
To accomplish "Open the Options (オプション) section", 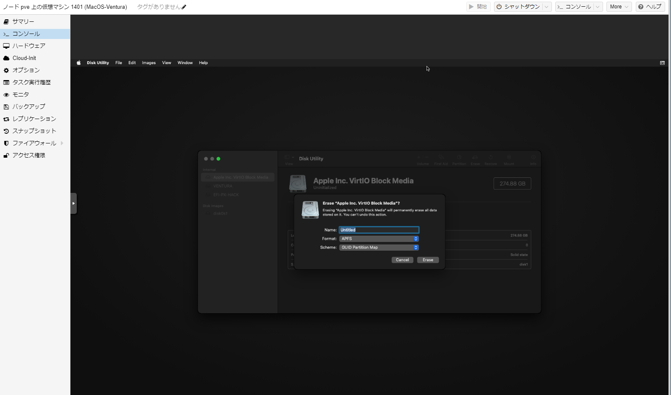I will (x=26, y=70).
